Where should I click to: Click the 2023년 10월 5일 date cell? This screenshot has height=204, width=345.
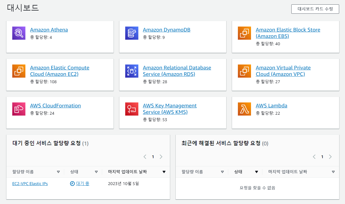pos(123,184)
